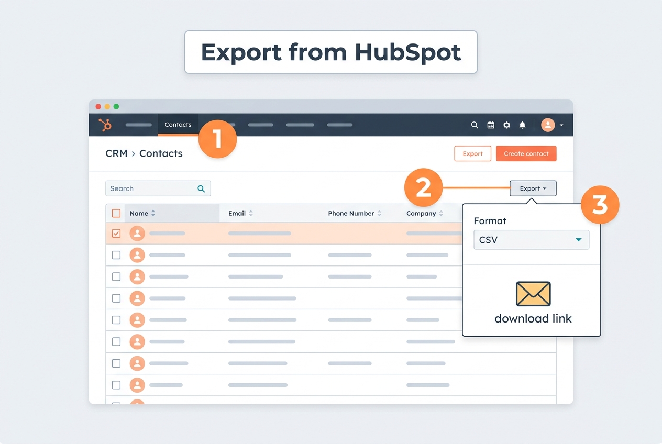Sort by the Phone Number column arrows

tap(379, 214)
